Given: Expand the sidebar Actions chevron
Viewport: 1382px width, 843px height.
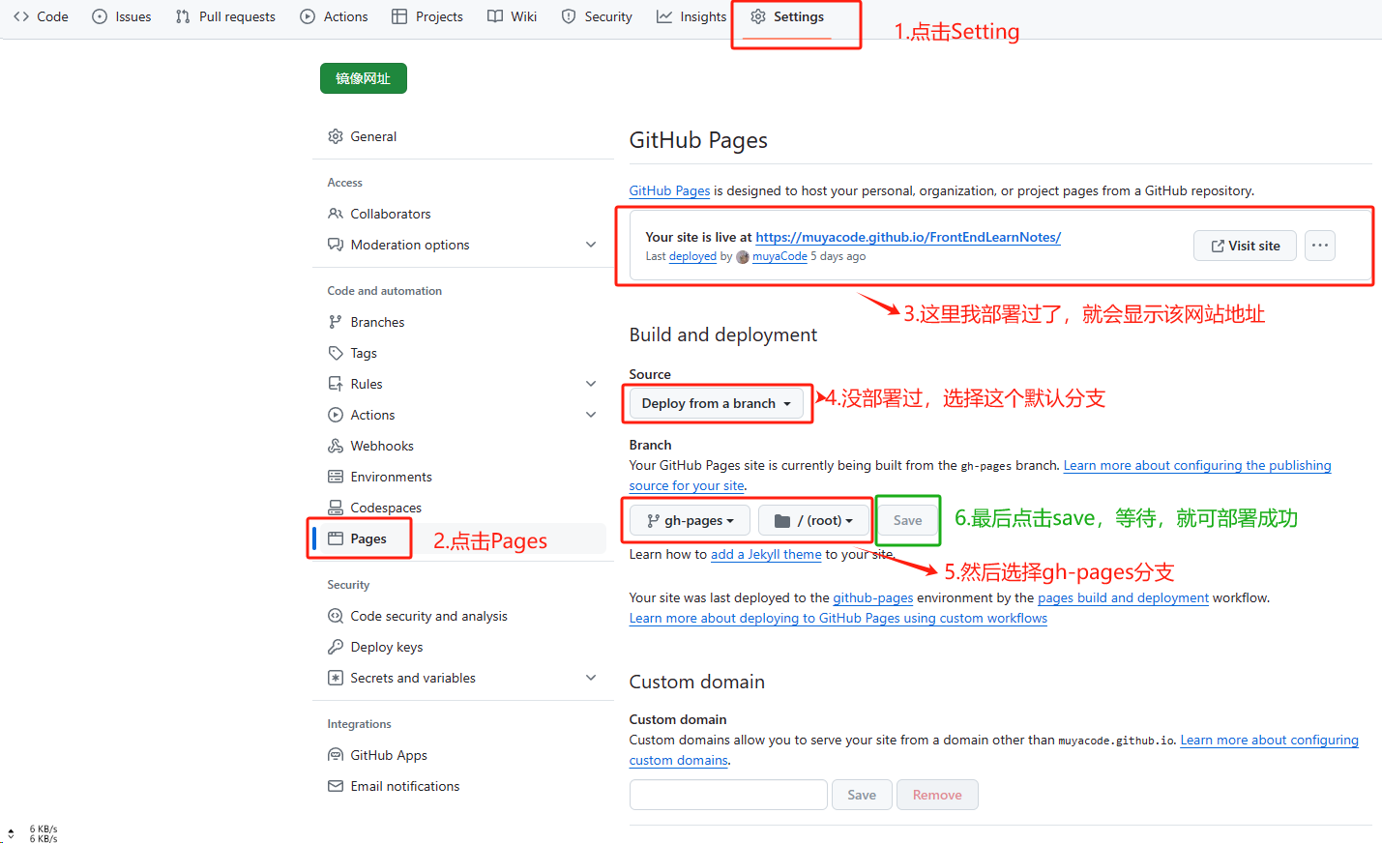Looking at the screenshot, I should pos(591,415).
